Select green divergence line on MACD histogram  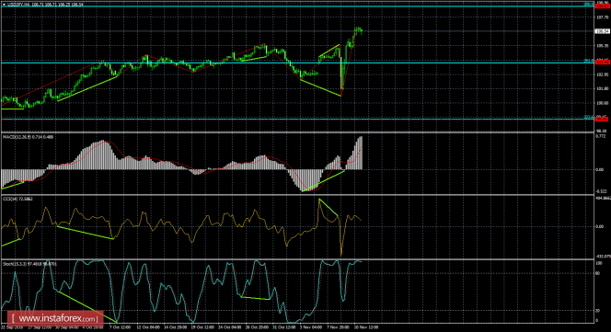323,181
